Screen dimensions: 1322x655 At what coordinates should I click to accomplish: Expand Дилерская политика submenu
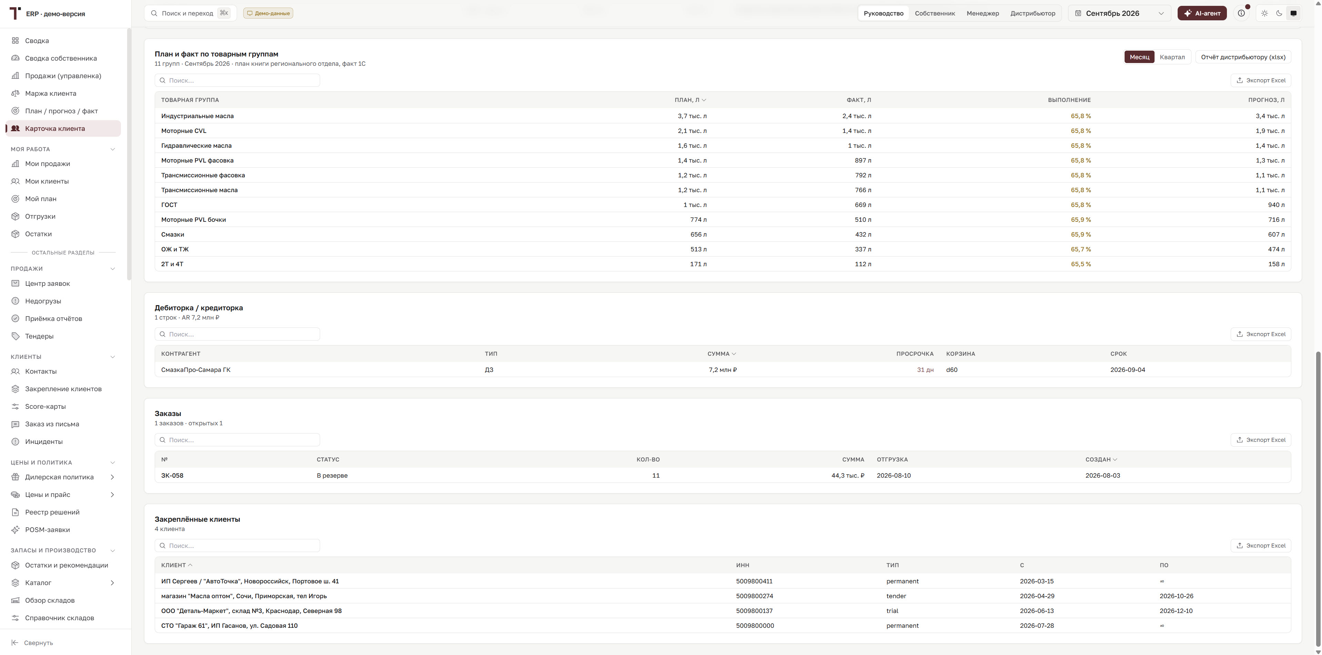click(x=112, y=477)
